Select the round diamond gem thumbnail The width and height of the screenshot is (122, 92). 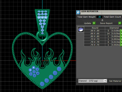(x=81, y=29)
